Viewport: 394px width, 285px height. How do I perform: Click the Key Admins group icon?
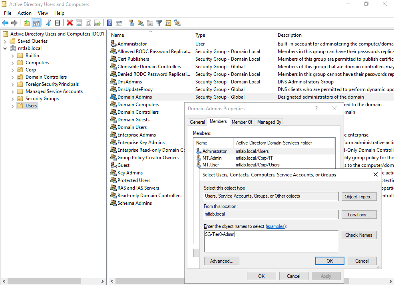click(x=113, y=172)
